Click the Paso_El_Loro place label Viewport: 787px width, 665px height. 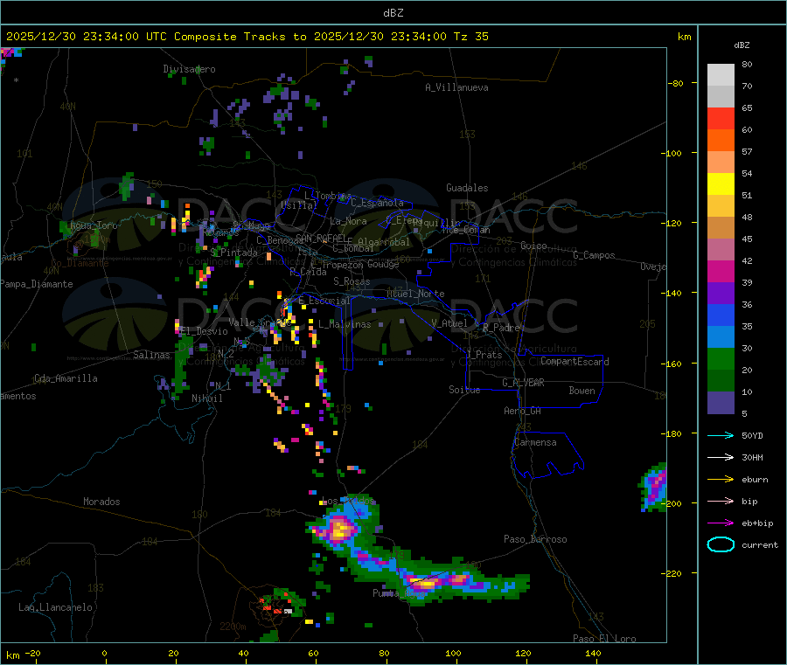click(x=604, y=639)
